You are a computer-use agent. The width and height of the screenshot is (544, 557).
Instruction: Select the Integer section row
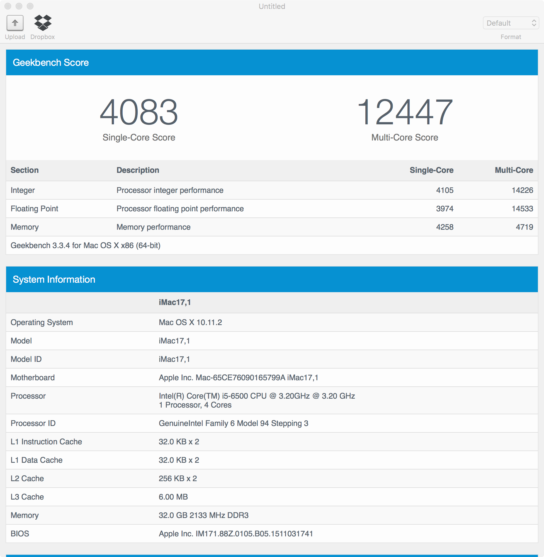click(x=23, y=190)
